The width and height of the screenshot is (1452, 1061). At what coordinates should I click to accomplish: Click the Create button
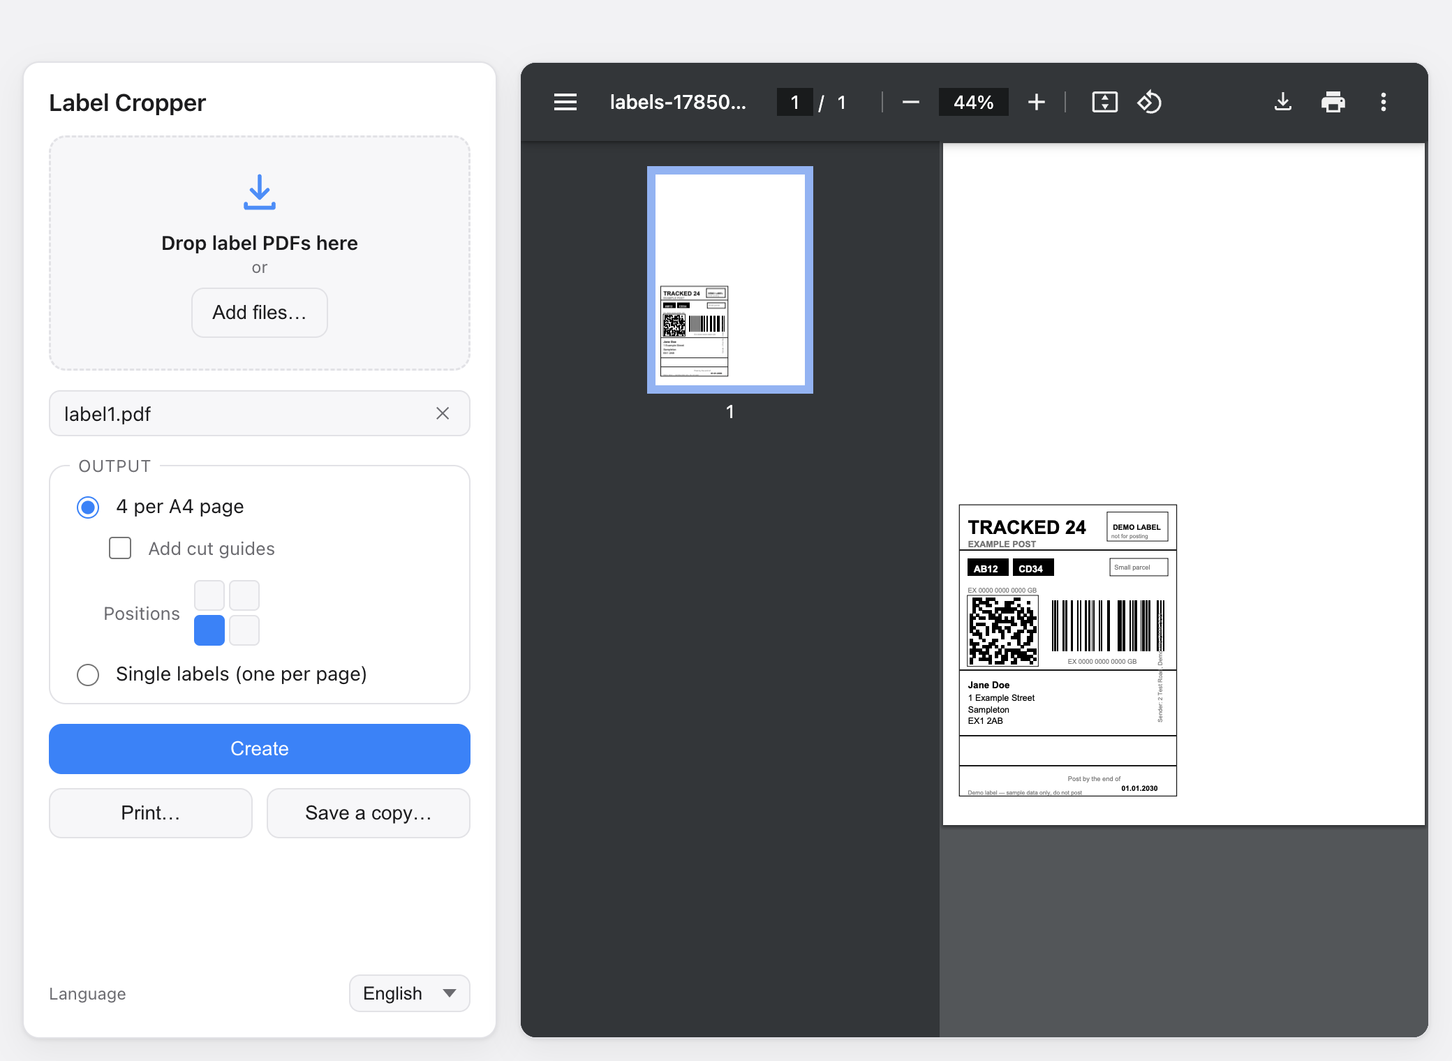260,748
